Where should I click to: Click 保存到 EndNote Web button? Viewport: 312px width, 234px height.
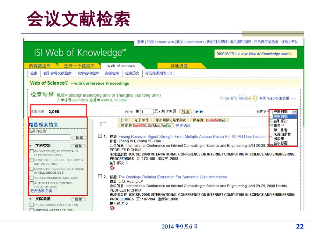click(209, 120)
